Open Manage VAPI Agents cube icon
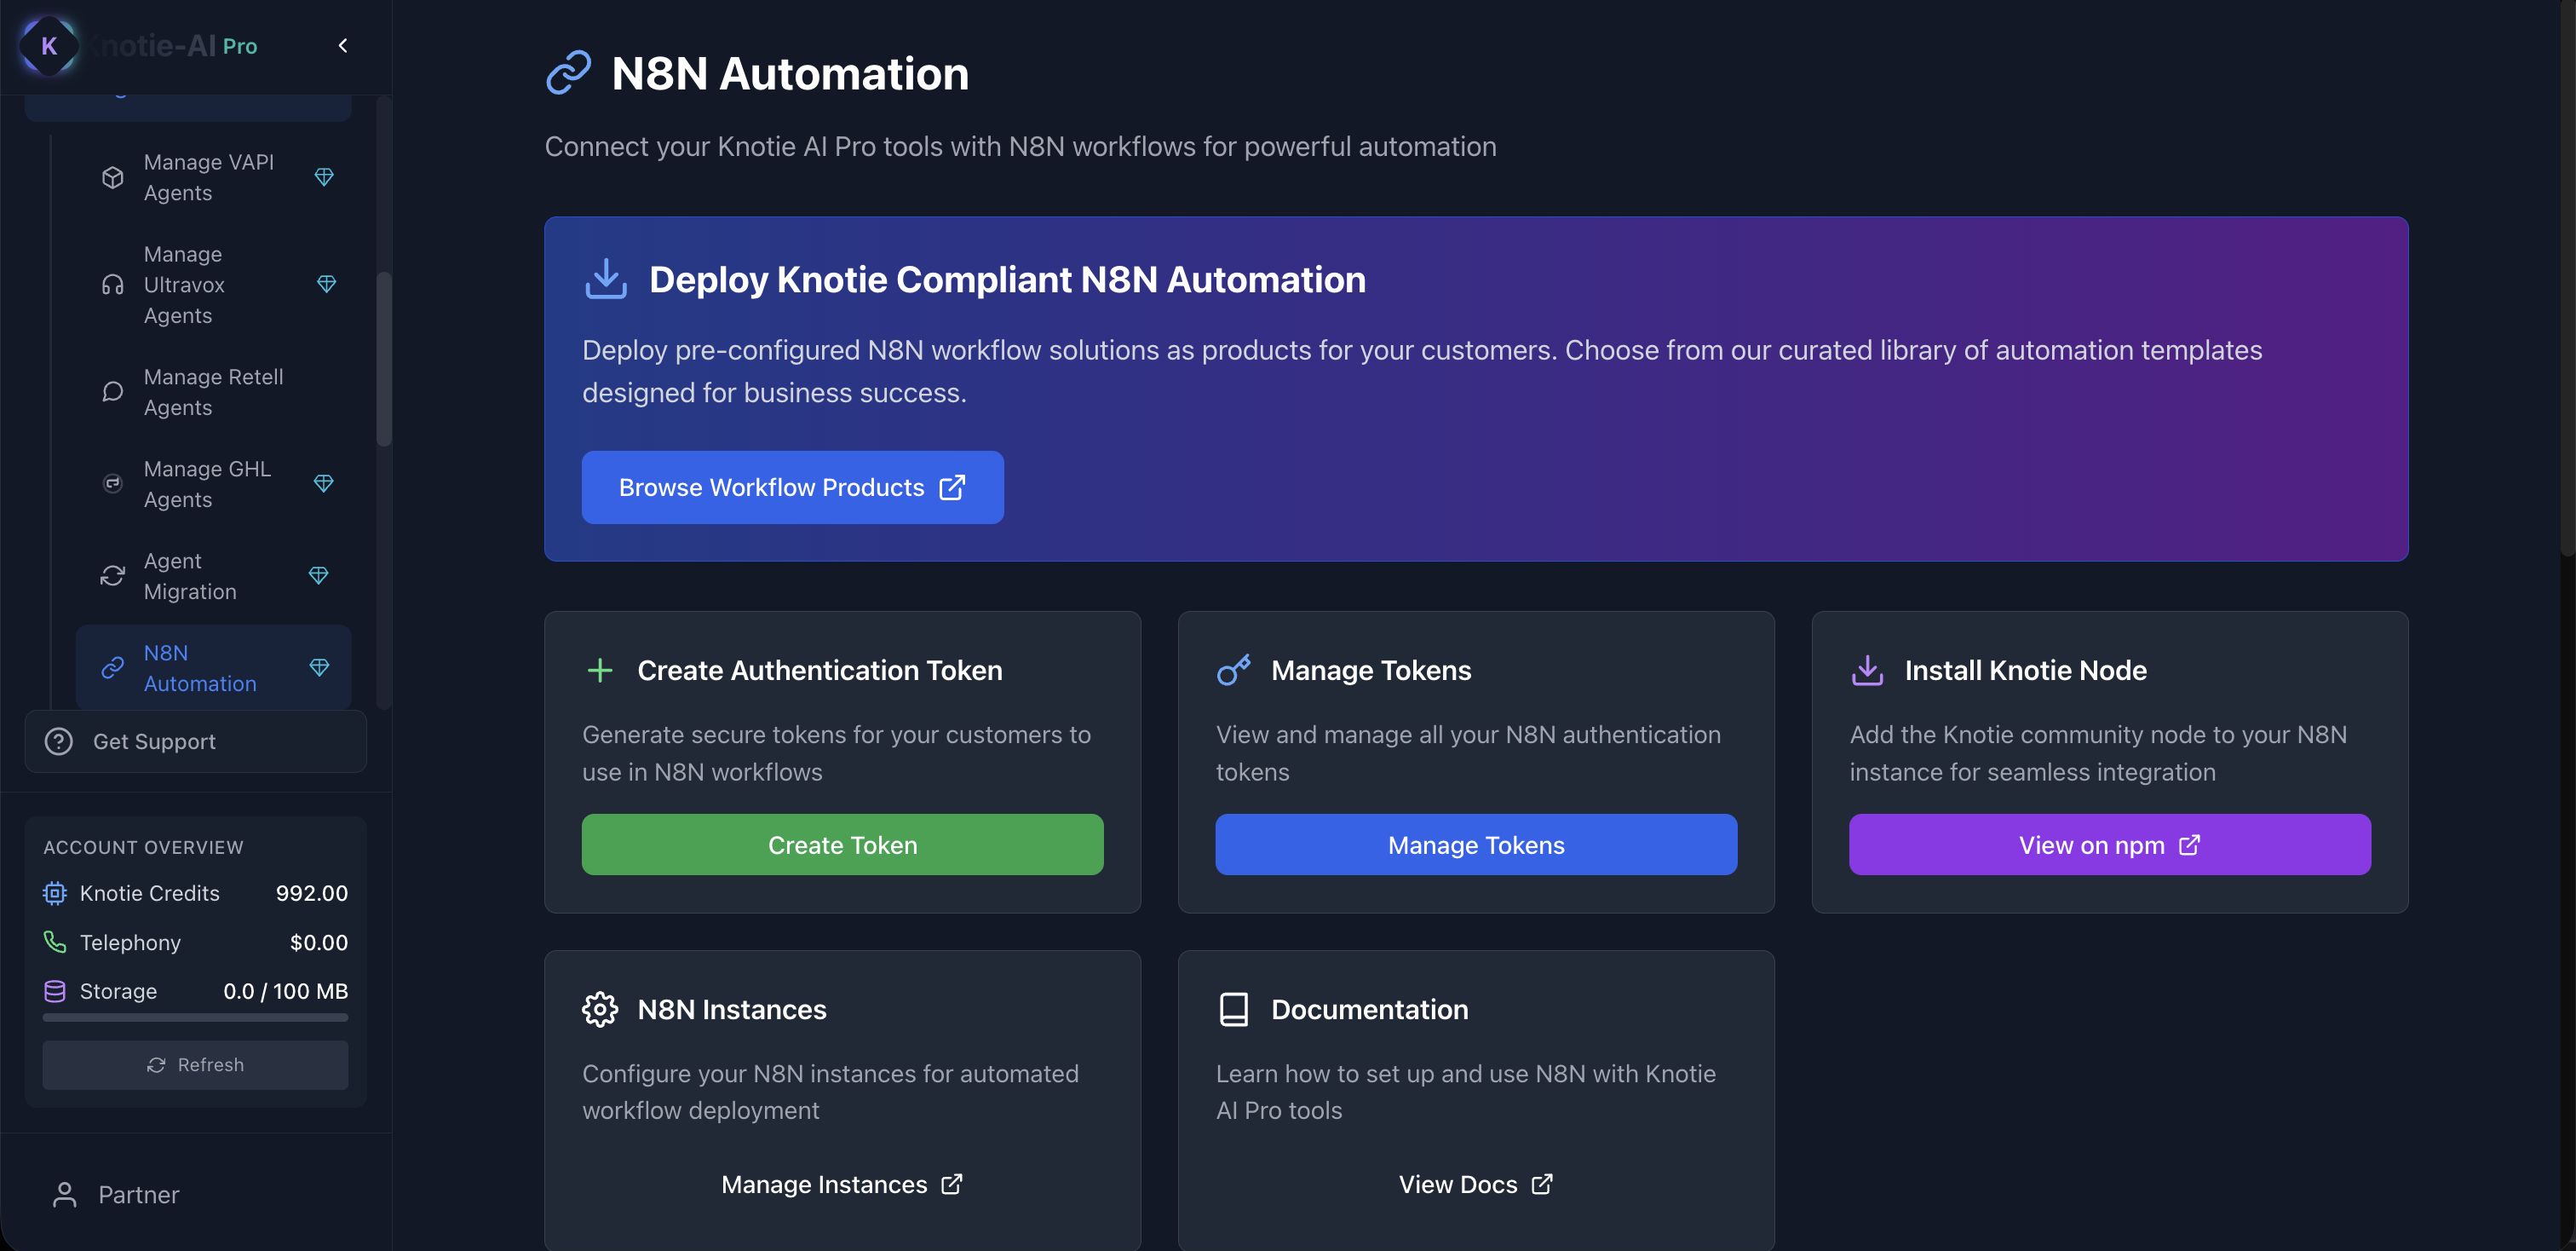This screenshot has height=1251, width=2576. [113, 177]
